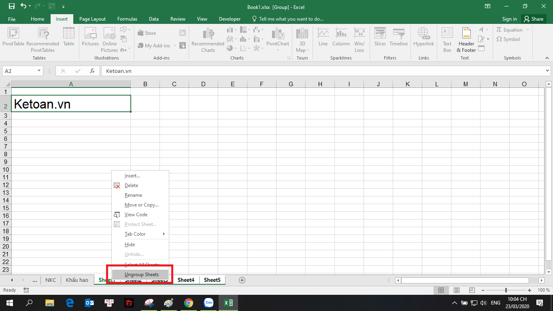Viewport: 553px width, 311px height.
Task: Open the PivotChart dropdown arrow
Action: tap(278, 50)
